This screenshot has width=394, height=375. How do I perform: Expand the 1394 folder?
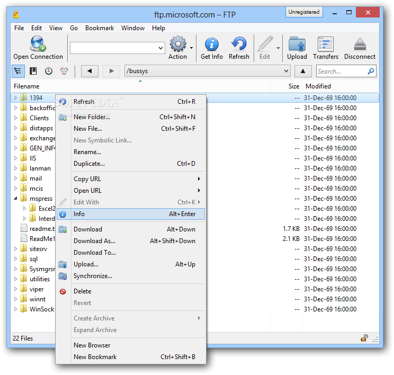tap(15, 98)
